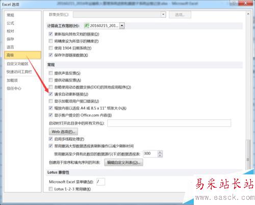This screenshot has height=205, width=255.
Task: Uncheck 请求自动更新链接 checkbox
Action: point(50,94)
